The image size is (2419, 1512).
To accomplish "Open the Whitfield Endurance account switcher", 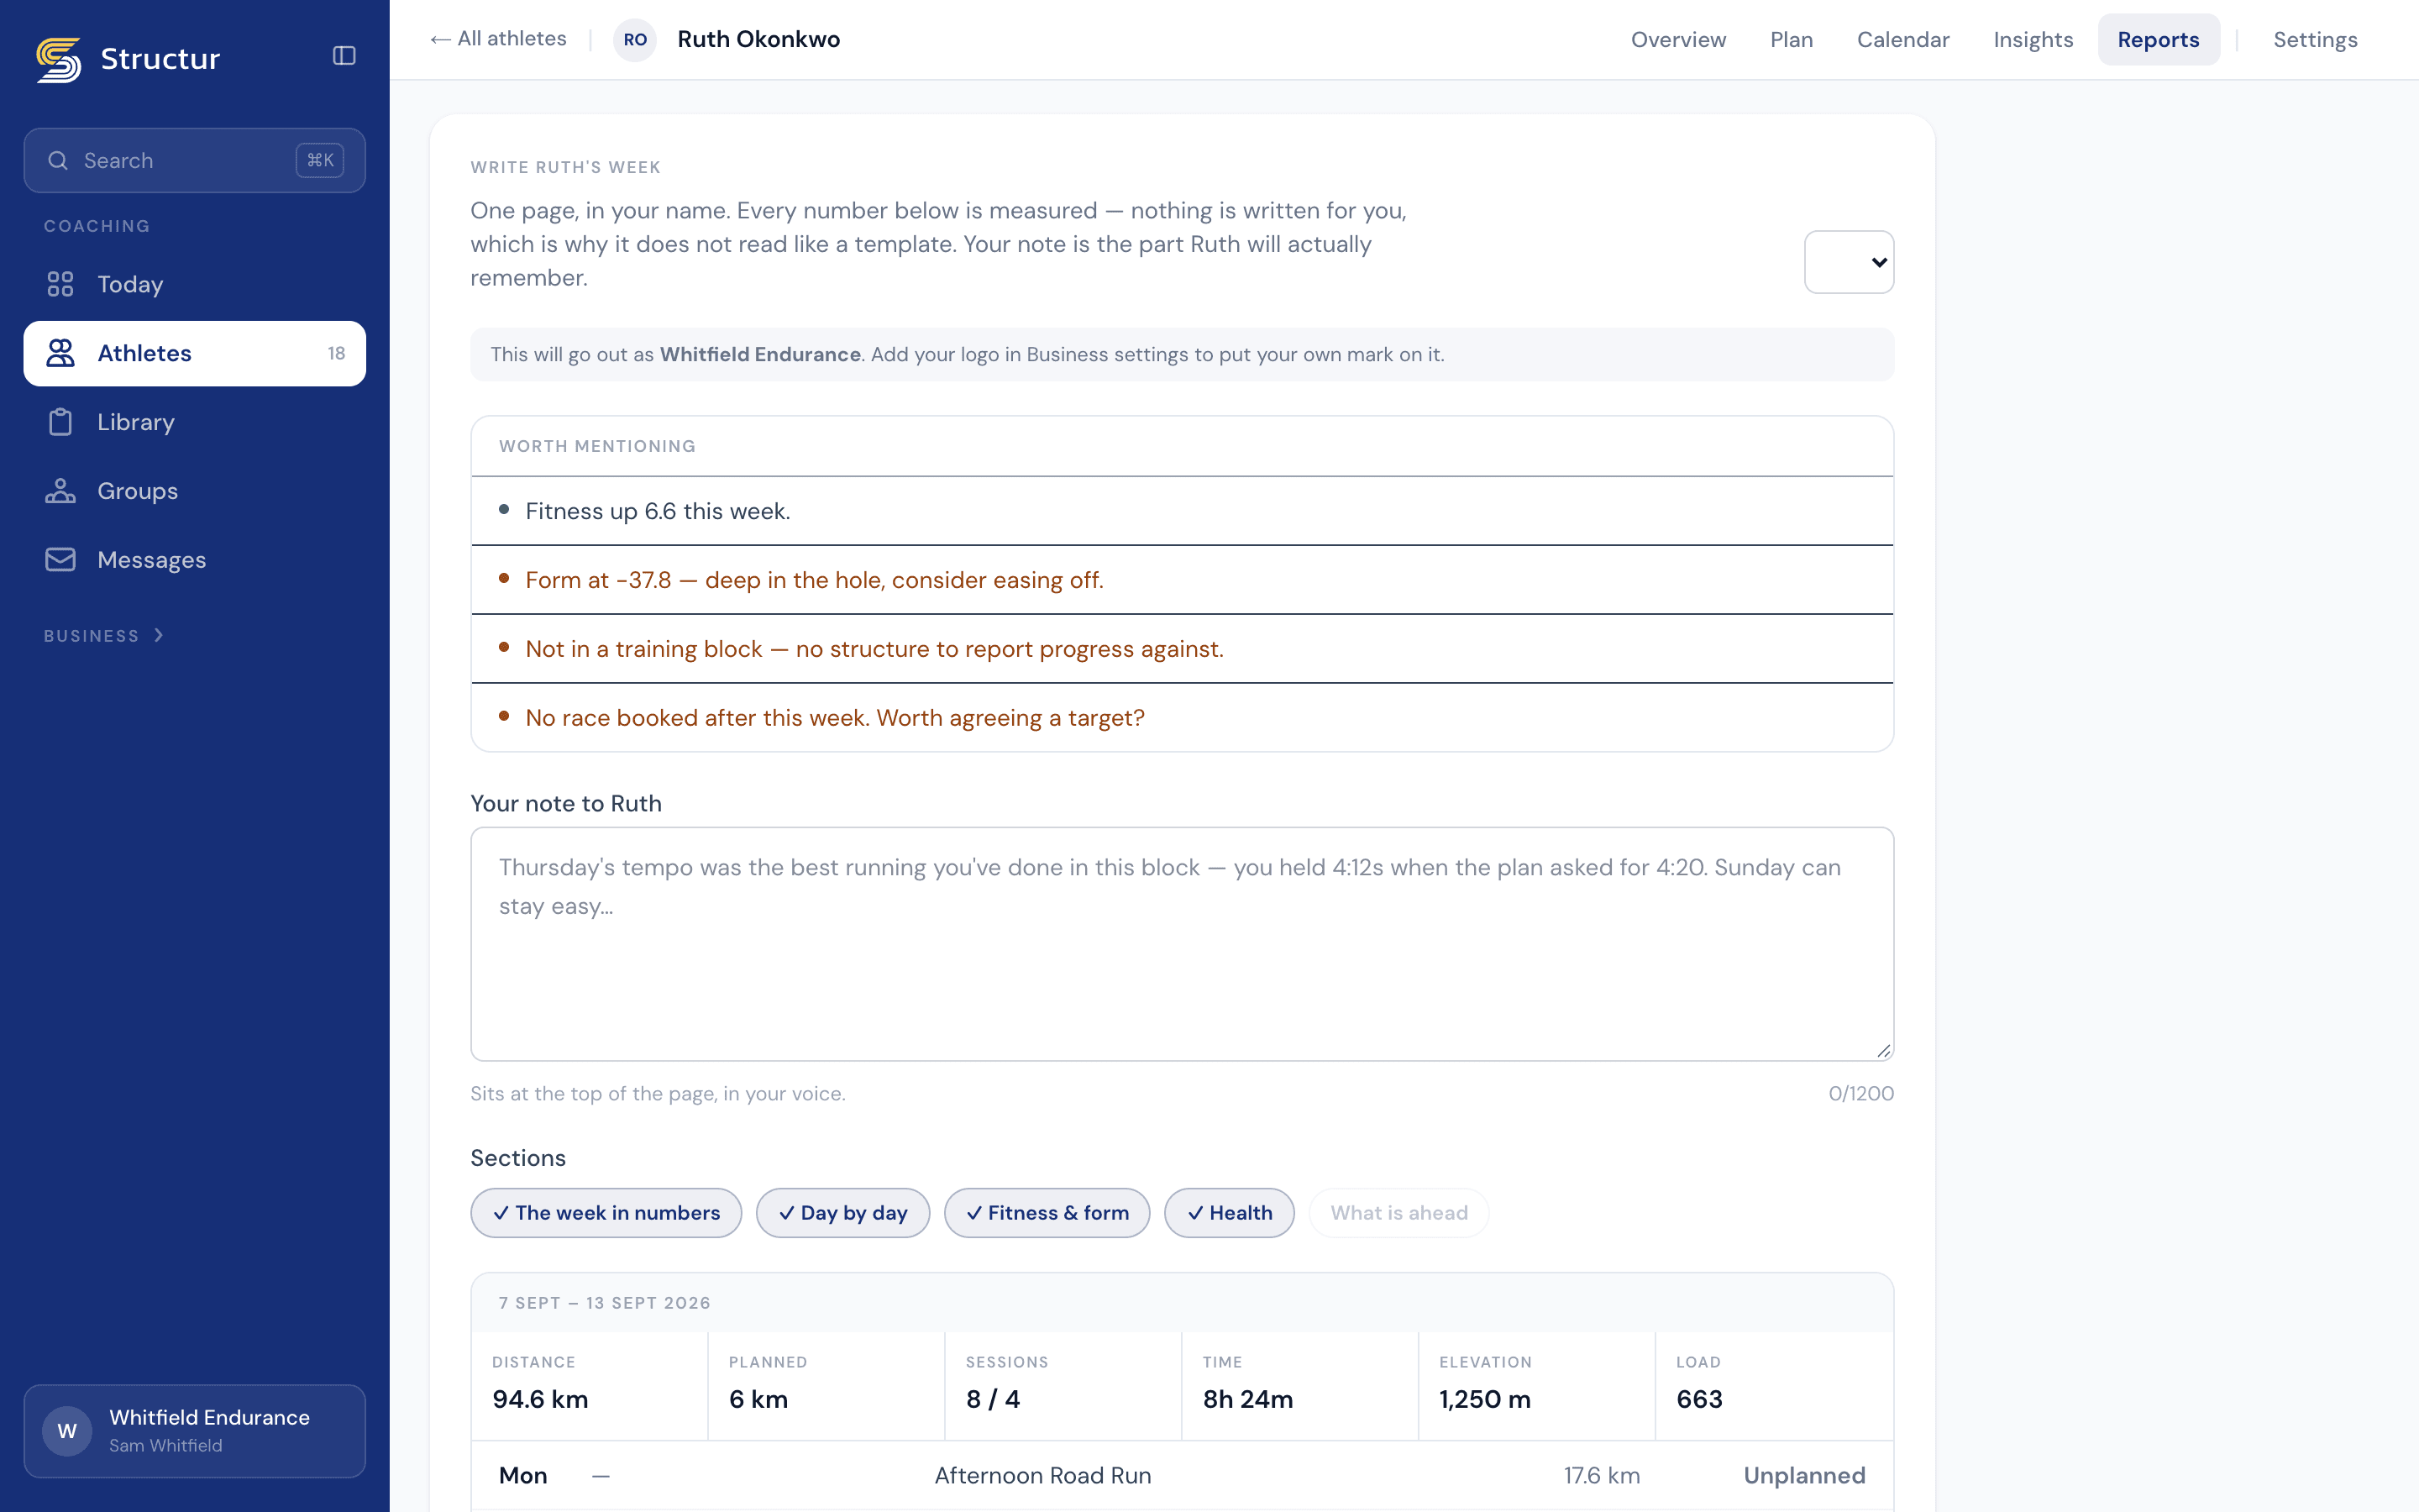I will [195, 1431].
